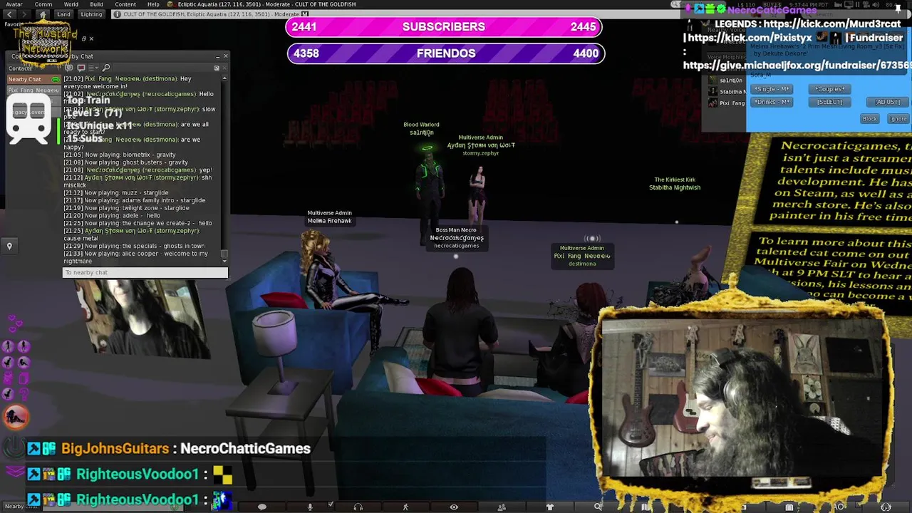Click the power symbol HUD button

(14, 447)
